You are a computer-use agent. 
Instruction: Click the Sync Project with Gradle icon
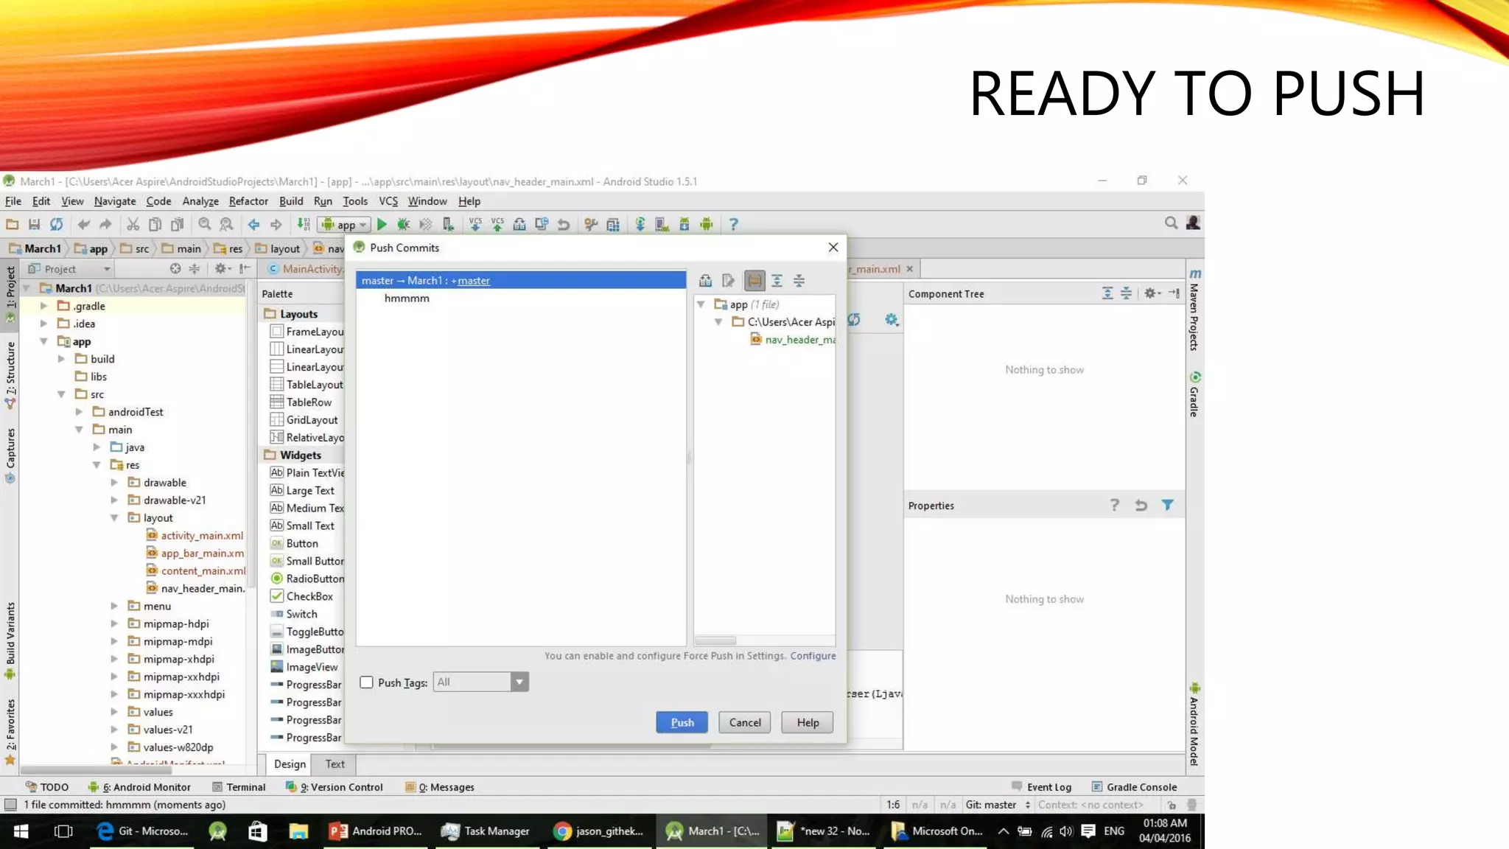coord(640,225)
